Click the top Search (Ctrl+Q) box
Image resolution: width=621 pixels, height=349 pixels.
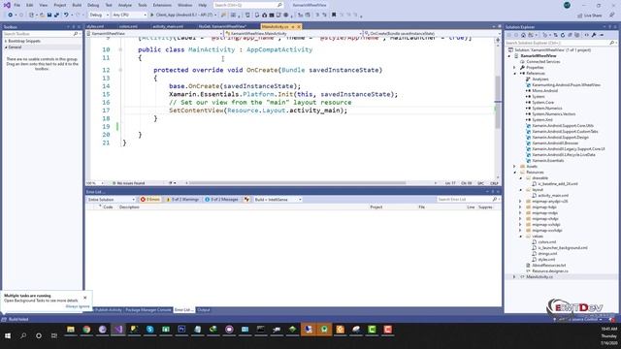(x=248, y=5)
